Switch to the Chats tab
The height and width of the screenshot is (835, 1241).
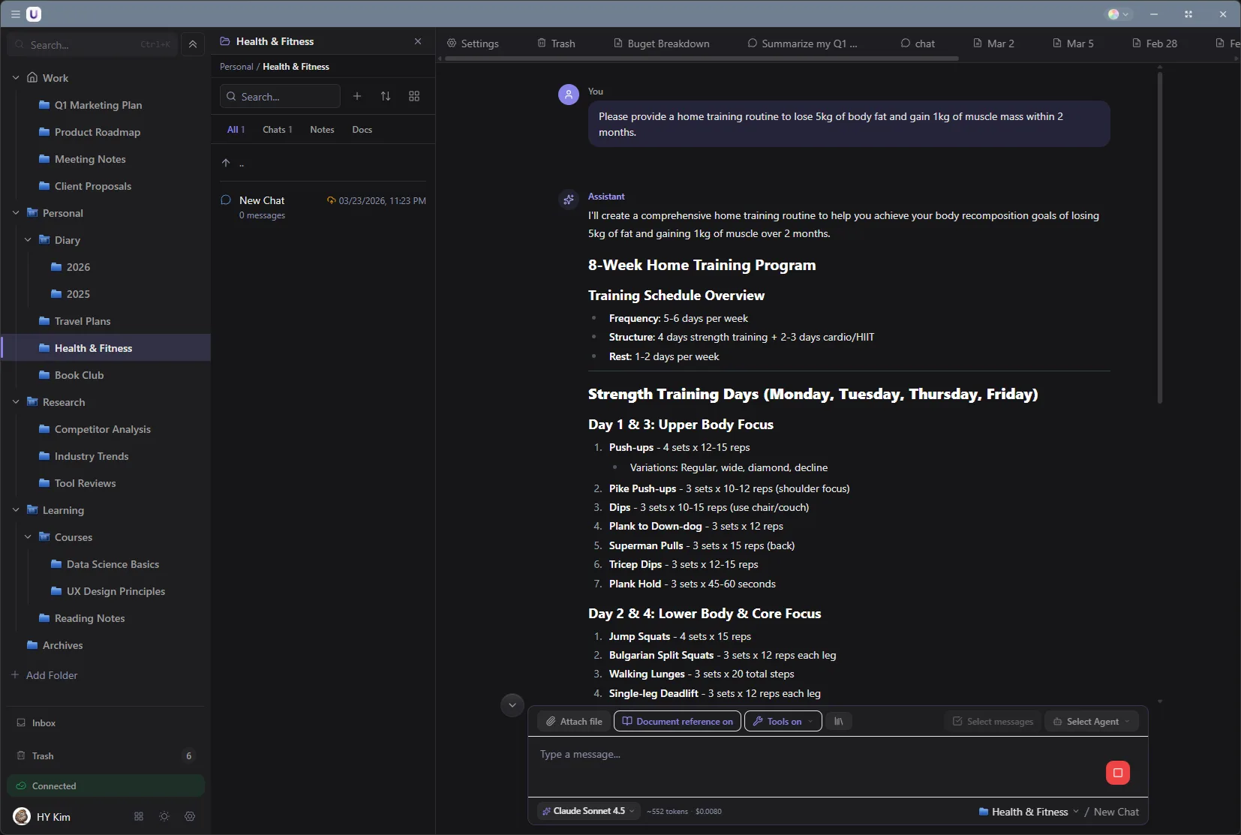click(276, 129)
